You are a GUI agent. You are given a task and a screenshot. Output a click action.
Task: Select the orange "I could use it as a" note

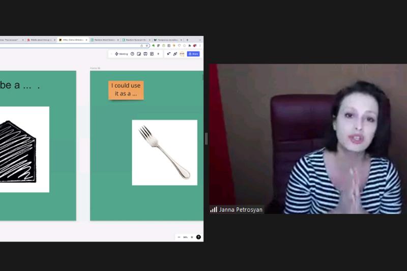(126, 90)
